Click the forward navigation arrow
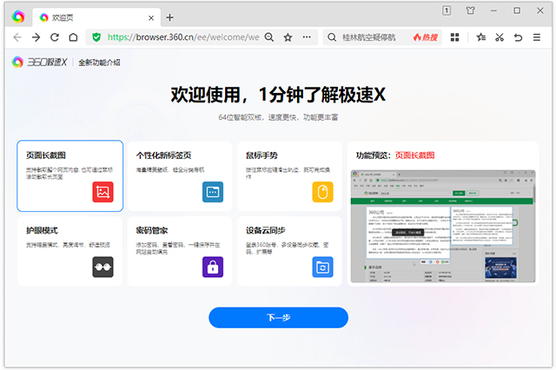Viewport: 556px width, 370px height. click(36, 37)
